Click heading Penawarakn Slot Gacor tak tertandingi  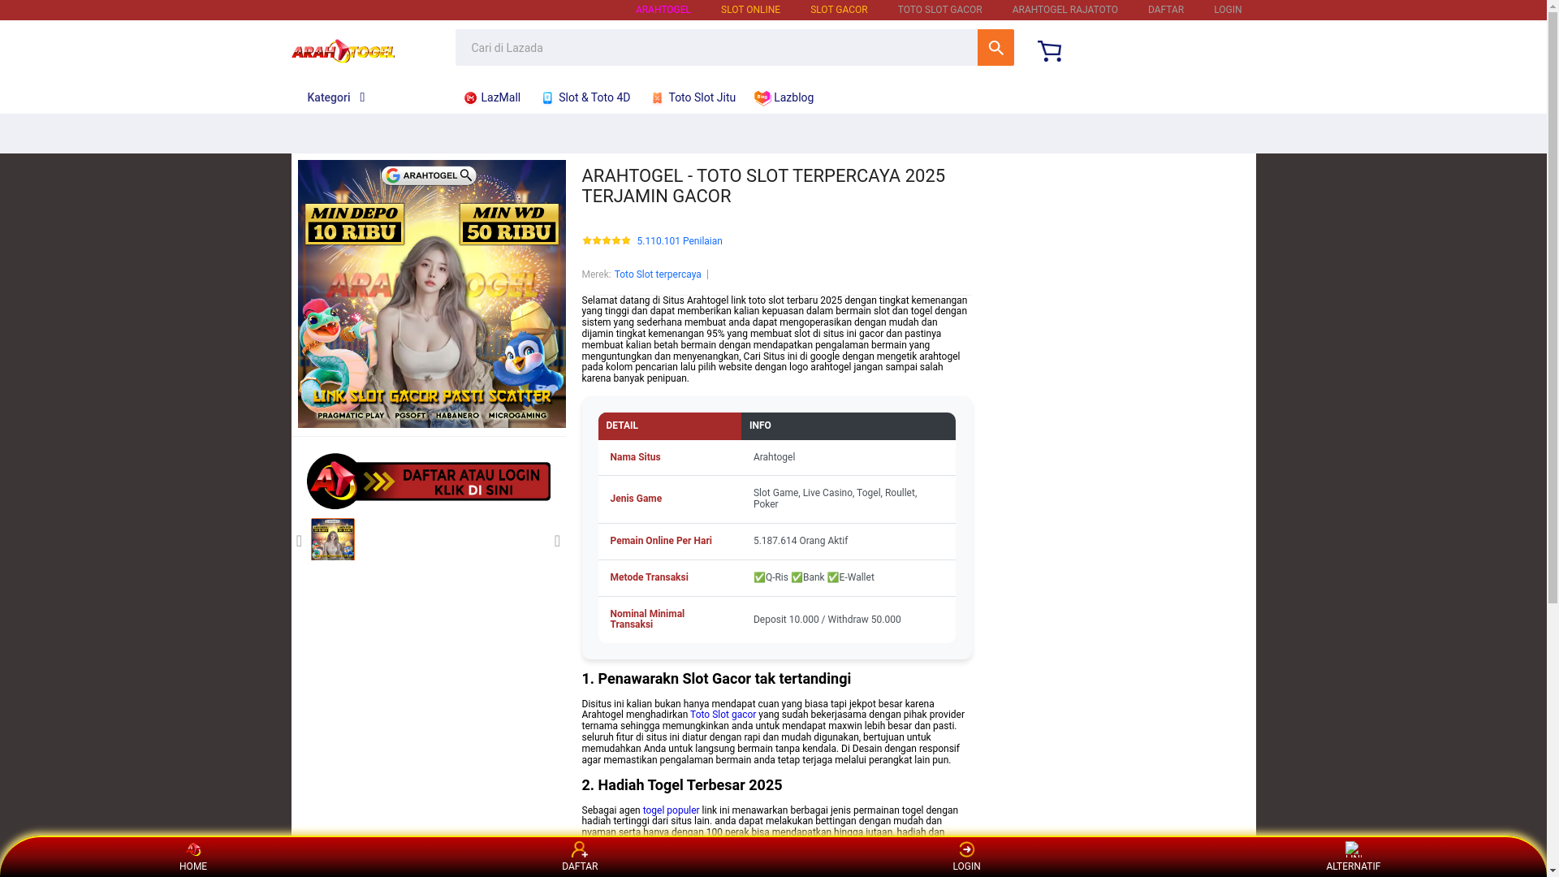pos(716,679)
